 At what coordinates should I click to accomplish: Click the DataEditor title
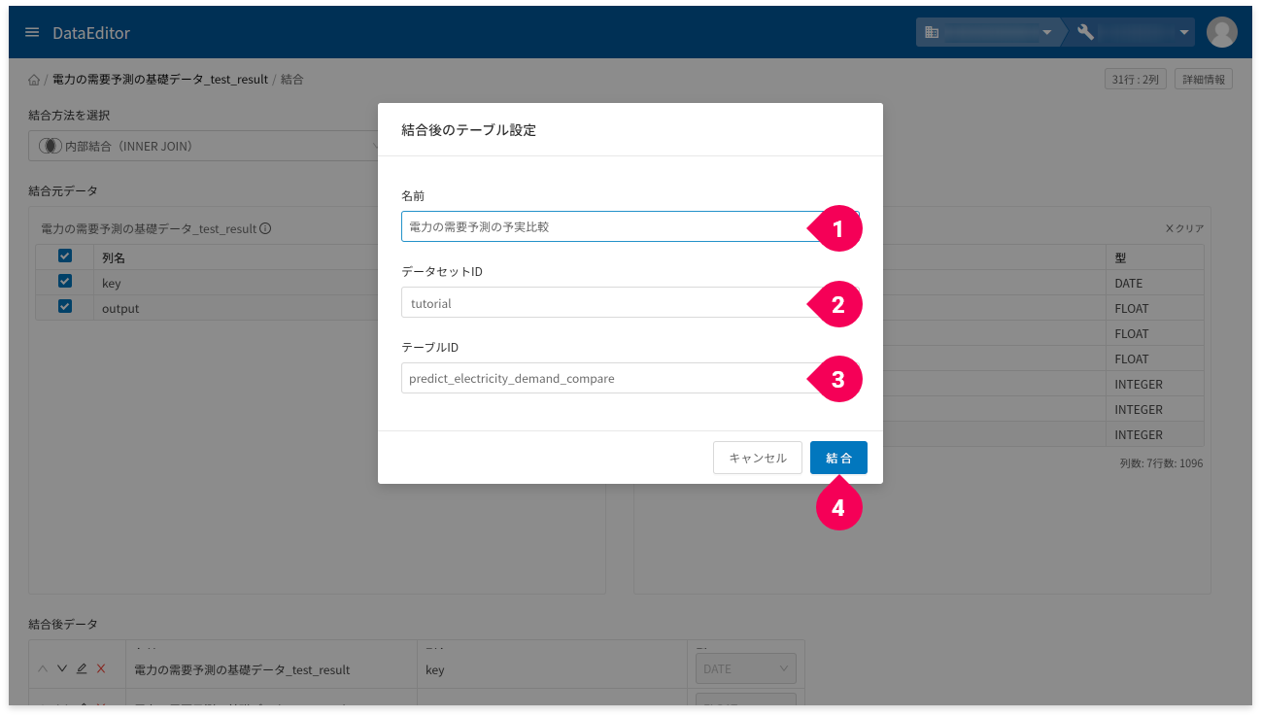pos(91,33)
